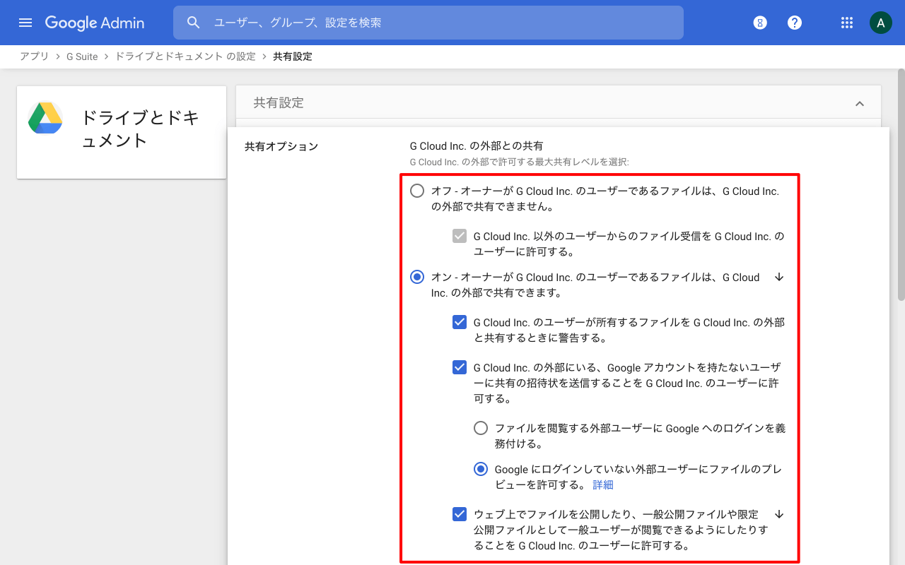Click the Google Admin logo
The image size is (905, 565).
(95, 23)
